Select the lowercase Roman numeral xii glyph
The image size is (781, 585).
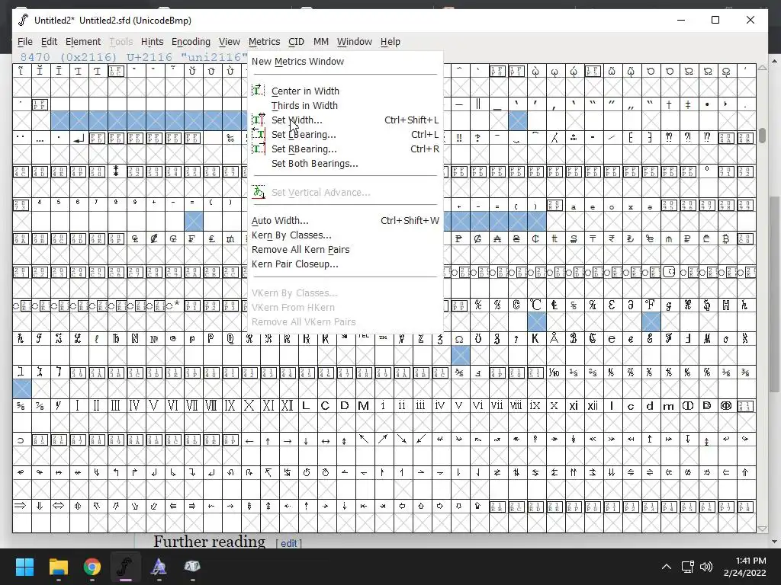tap(592, 406)
